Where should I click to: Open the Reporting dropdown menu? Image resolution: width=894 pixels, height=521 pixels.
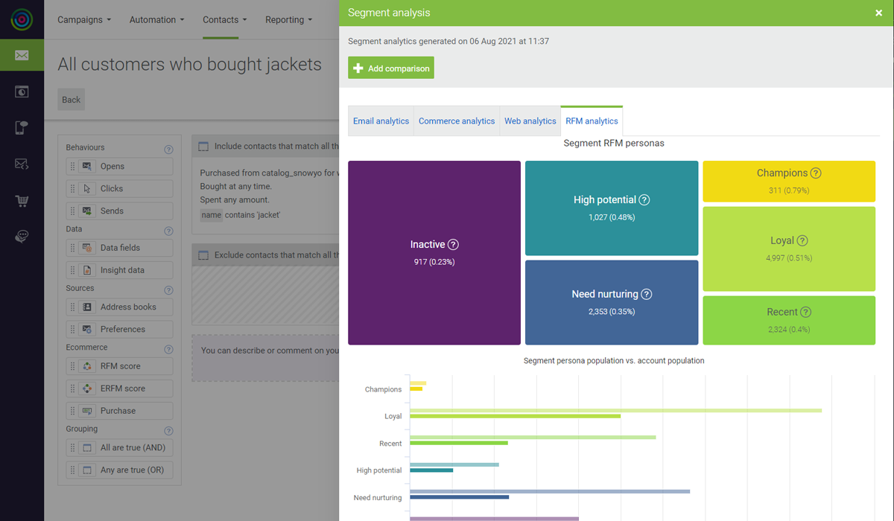click(288, 19)
